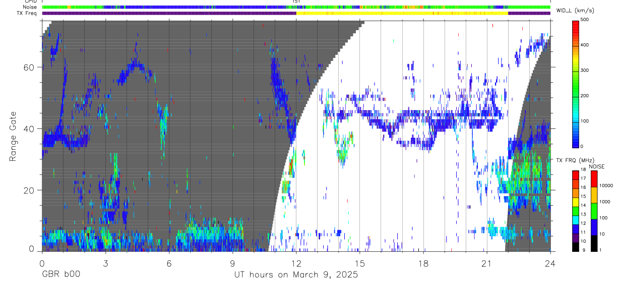Click the '16' label on TX FRQ scale
The width and height of the screenshot is (619, 285).
point(584,187)
